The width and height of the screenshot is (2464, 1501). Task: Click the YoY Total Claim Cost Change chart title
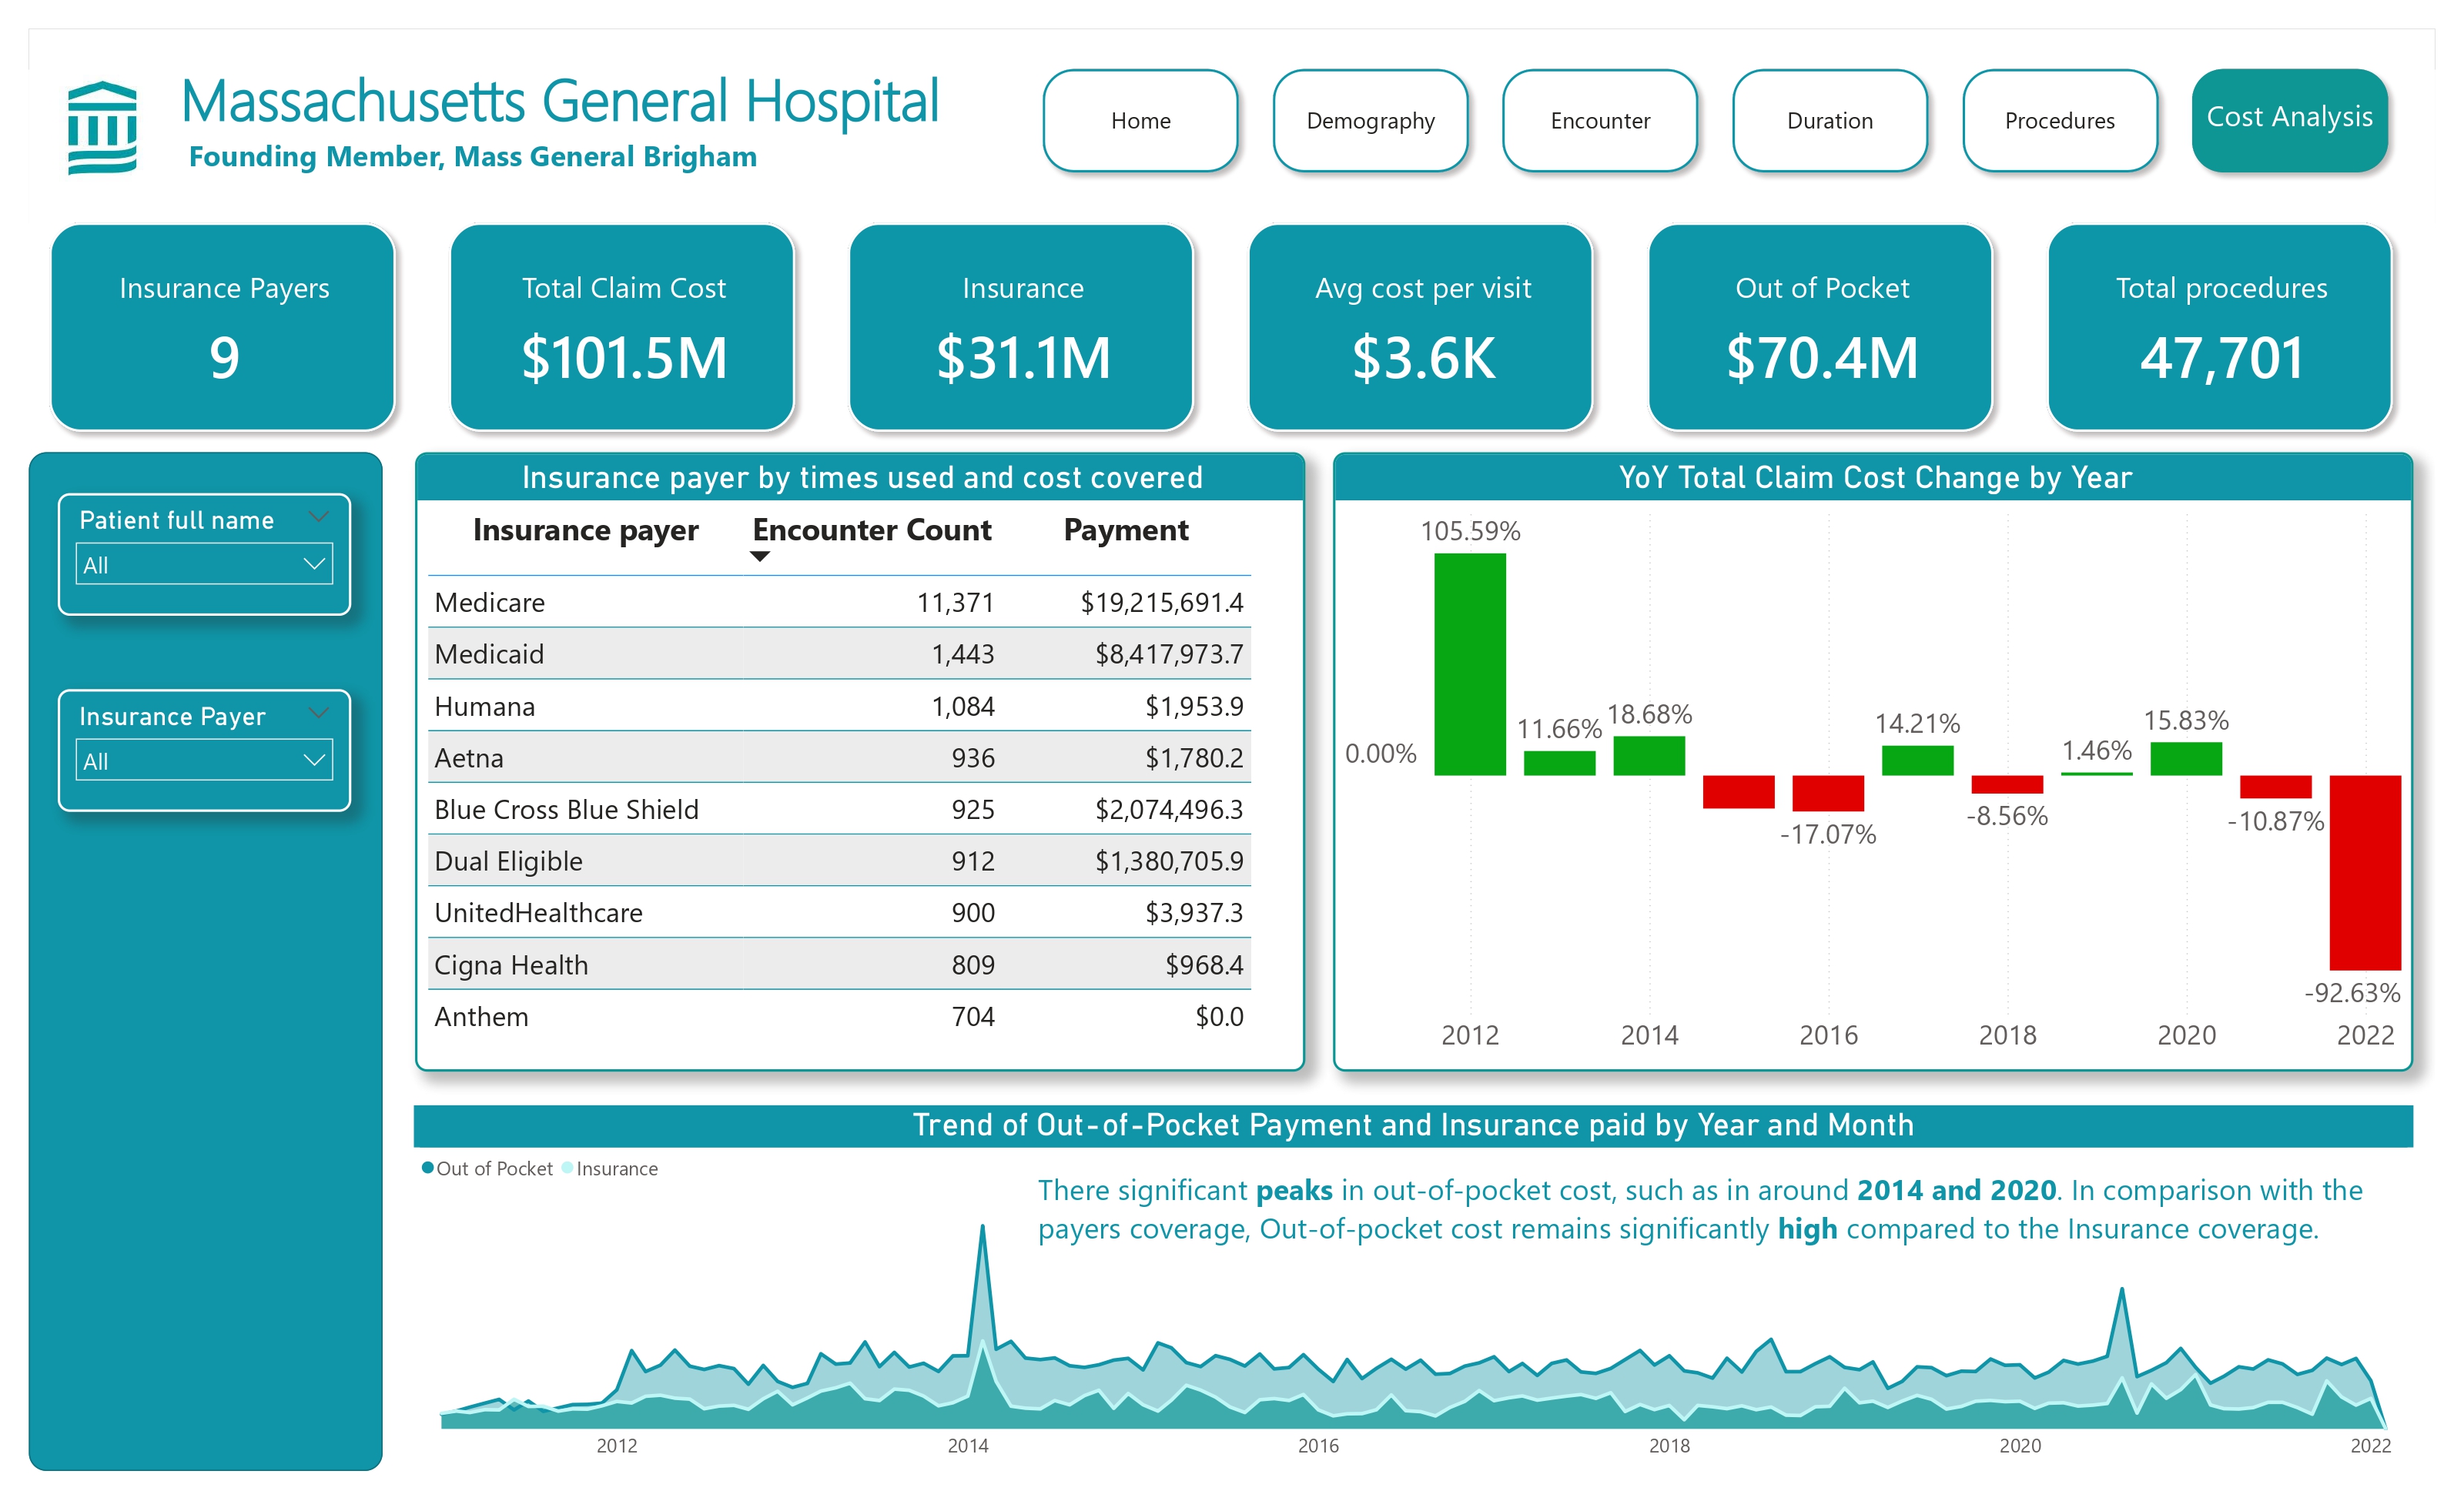1875,478
